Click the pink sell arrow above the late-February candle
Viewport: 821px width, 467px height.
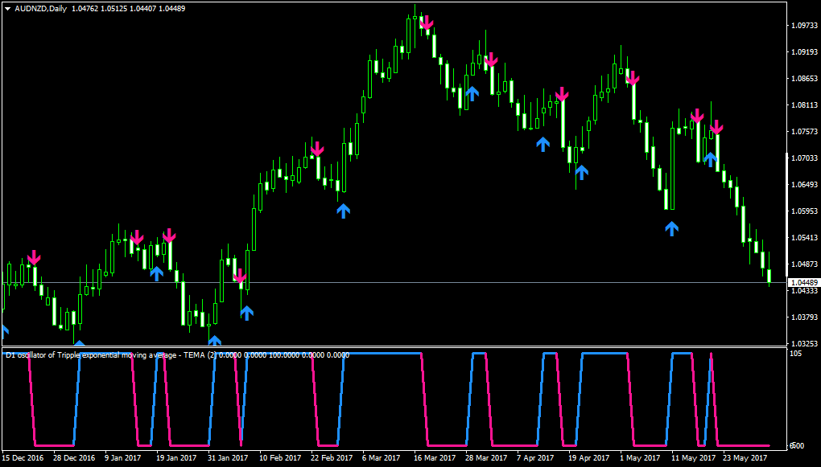(317, 149)
